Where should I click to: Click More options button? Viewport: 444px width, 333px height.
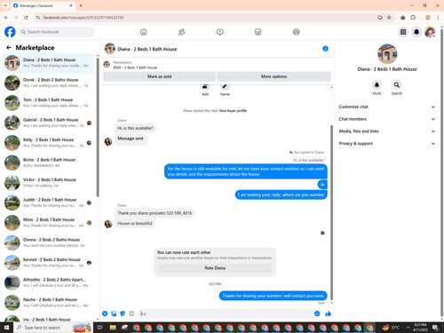[274, 76]
